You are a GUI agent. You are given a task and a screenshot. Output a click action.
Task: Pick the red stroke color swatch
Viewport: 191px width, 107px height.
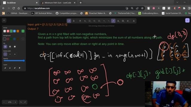pyautogui.click(x=8, y=31)
